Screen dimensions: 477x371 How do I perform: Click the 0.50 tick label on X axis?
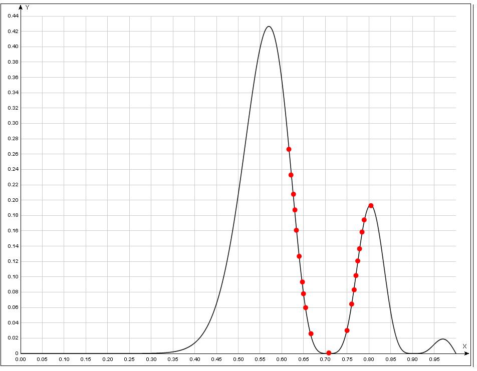click(x=238, y=359)
